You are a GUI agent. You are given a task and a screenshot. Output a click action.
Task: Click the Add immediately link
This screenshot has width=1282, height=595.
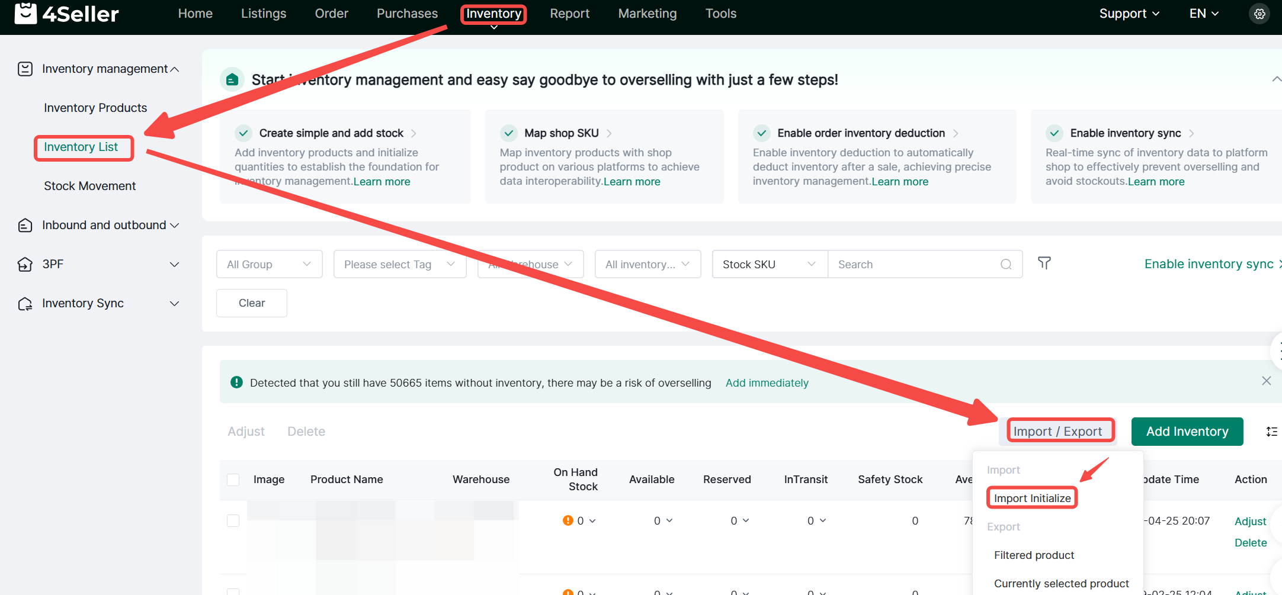click(767, 383)
